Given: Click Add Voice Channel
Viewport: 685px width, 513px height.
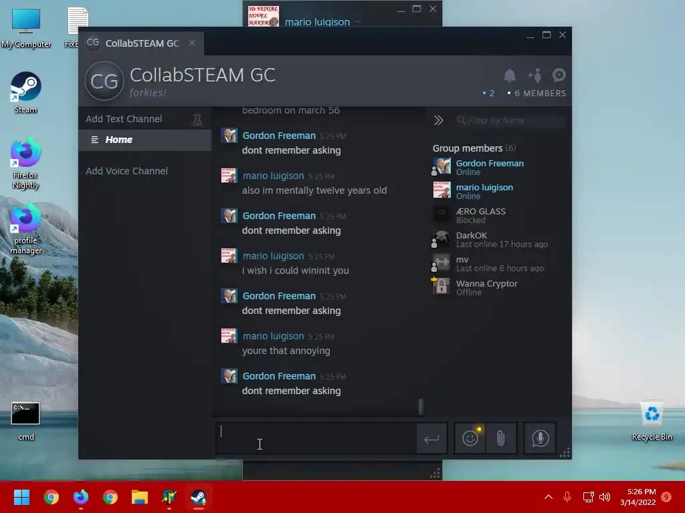Looking at the screenshot, I should pos(126,171).
